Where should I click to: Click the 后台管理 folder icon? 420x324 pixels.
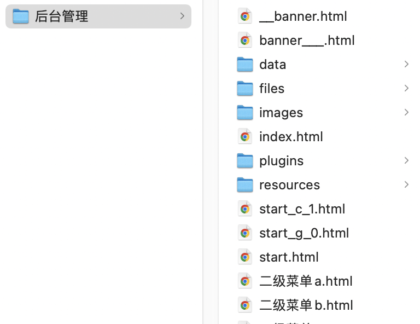click(21, 16)
